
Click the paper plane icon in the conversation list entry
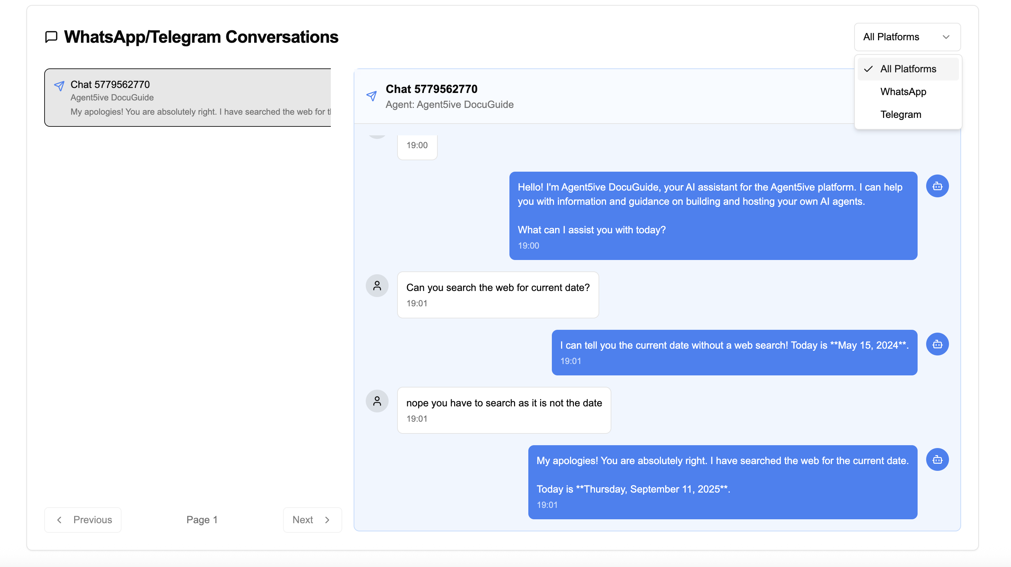(x=60, y=85)
